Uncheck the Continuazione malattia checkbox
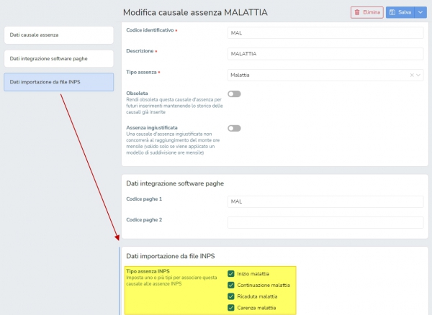 pyautogui.click(x=231, y=285)
